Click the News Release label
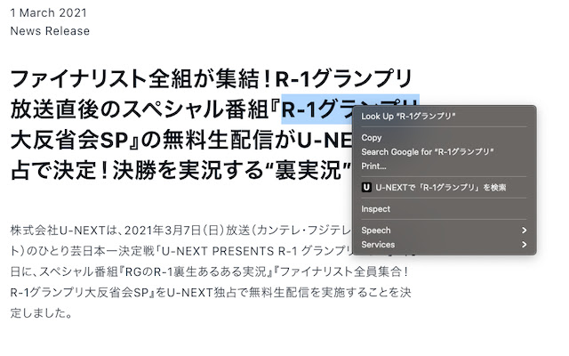Viewport: 569px width, 356px height. pos(50,31)
